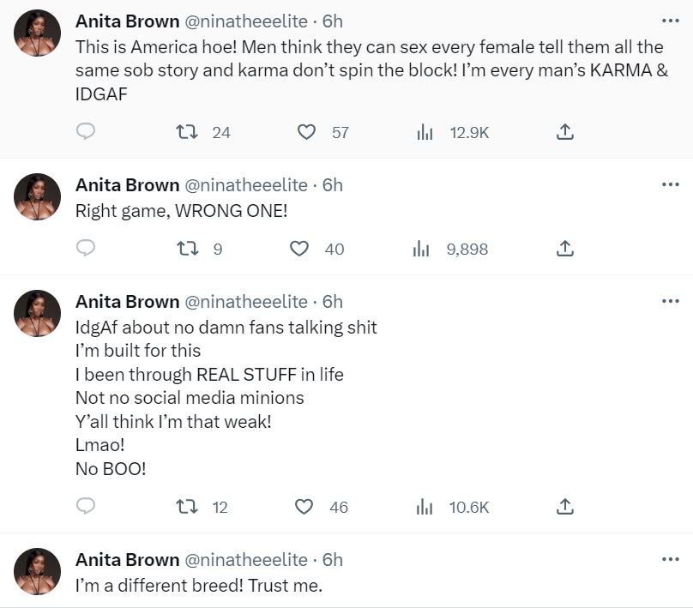Like the tweet with 57 likes

coord(306,132)
